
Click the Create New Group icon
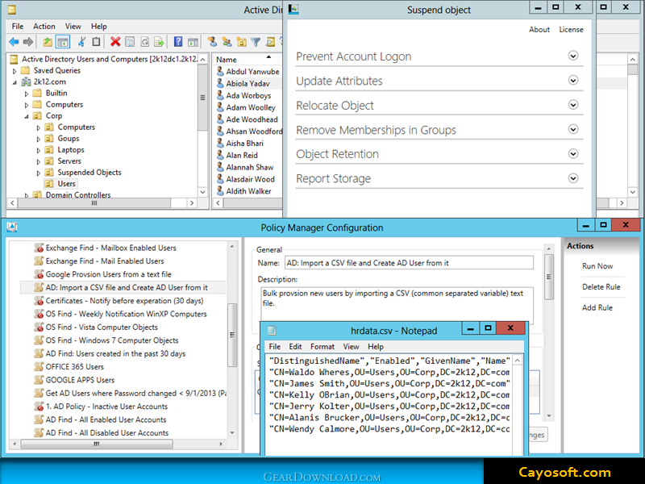pyautogui.click(x=227, y=42)
